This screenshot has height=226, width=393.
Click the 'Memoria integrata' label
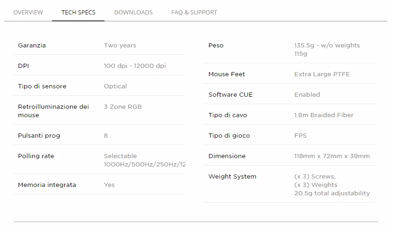point(47,185)
